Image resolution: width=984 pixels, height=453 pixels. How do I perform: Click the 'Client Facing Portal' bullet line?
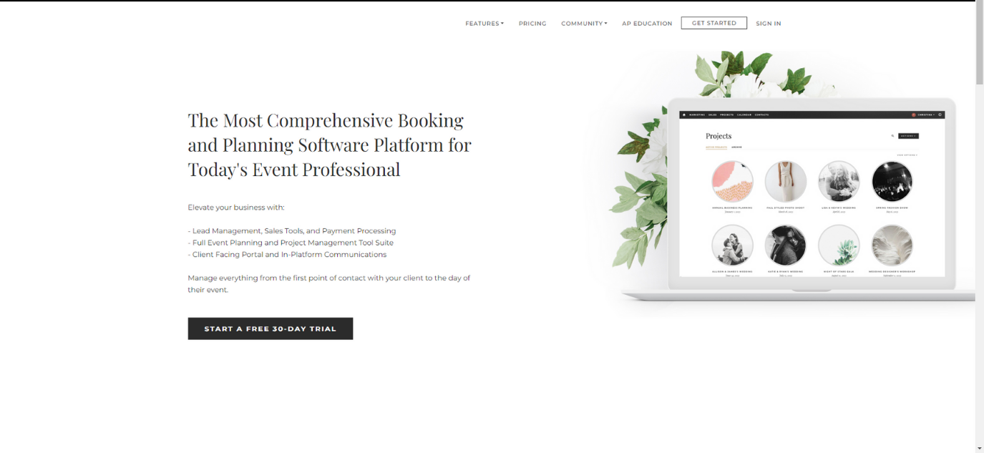[x=287, y=255]
